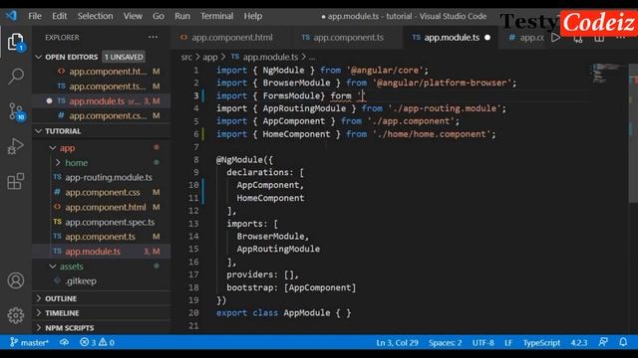
Task: Change encoding via UTF-8 indicator
Action: [482, 342]
